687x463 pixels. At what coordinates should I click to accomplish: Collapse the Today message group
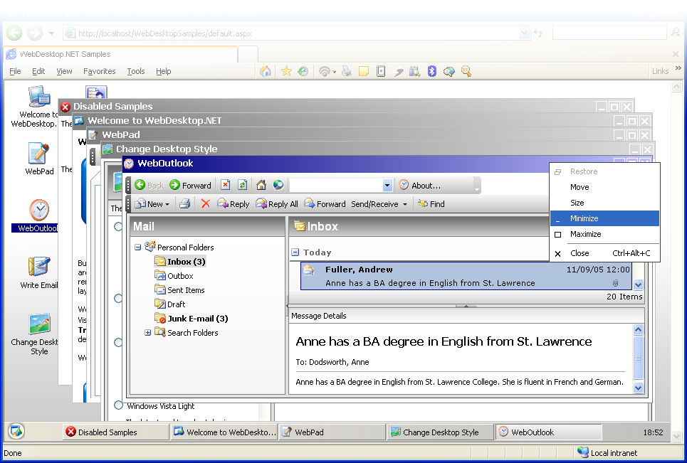(x=295, y=252)
